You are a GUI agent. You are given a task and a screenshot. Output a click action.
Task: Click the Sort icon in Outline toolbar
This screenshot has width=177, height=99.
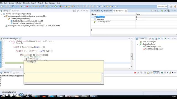tap(156, 38)
